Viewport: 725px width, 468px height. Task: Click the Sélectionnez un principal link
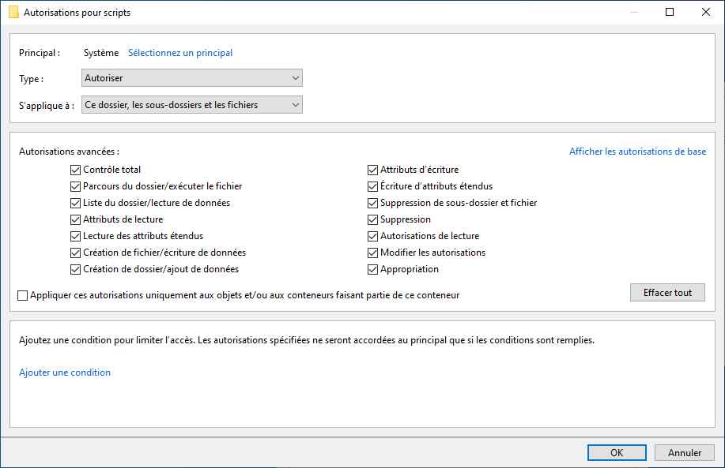[180, 53]
